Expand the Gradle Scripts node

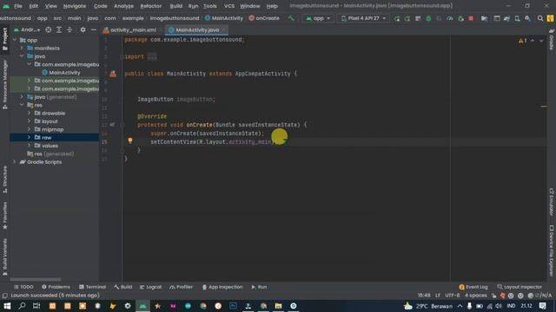point(14,162)
